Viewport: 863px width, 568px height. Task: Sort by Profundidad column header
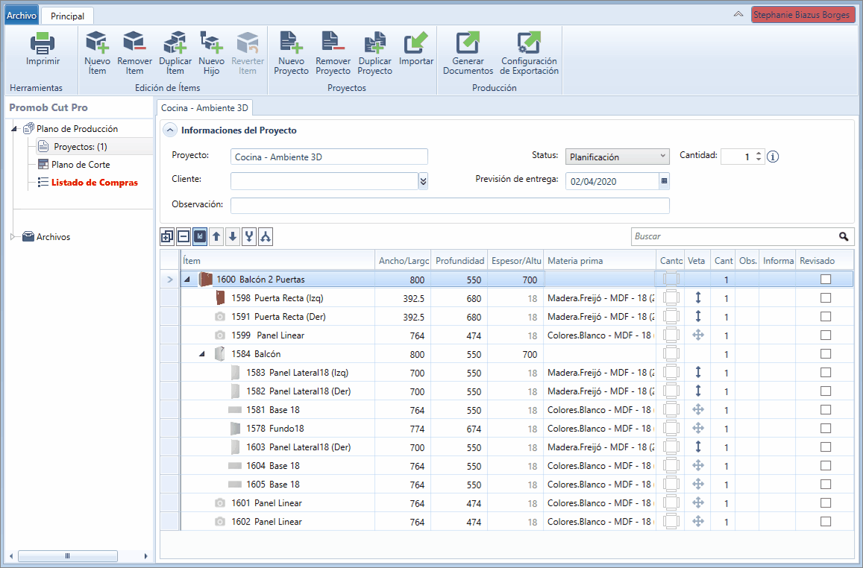pyautogui.click(x=459, y=261)
